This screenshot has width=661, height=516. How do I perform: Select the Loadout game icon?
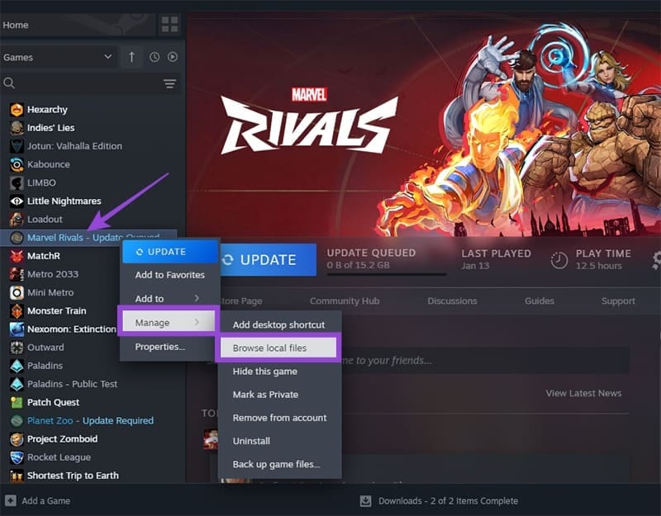tap(17, 220)
